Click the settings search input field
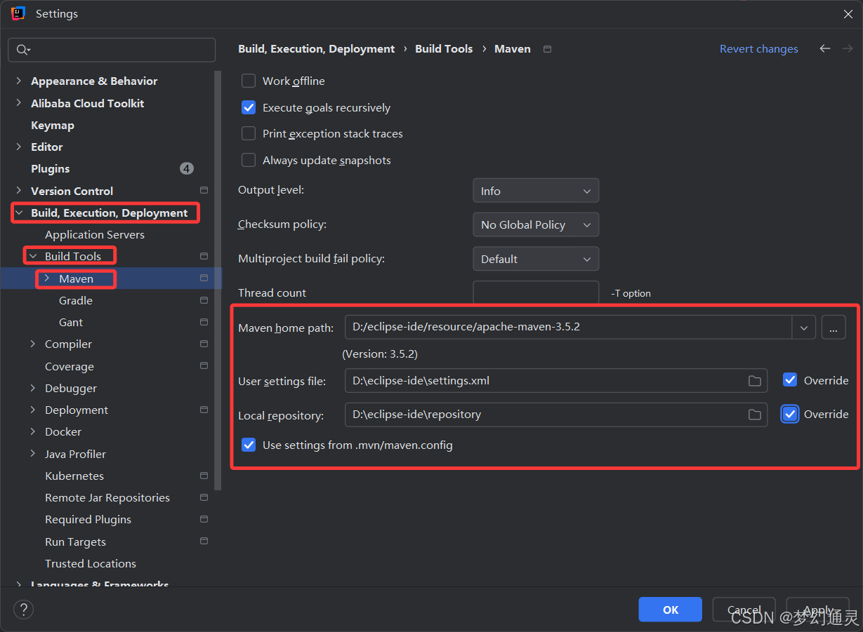The image size is (863, 632). [x=112, y=50]
